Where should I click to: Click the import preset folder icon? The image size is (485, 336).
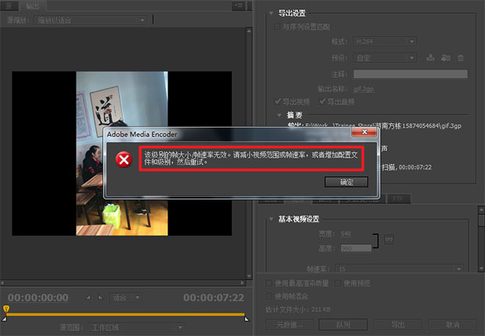[x=445, y=57]
